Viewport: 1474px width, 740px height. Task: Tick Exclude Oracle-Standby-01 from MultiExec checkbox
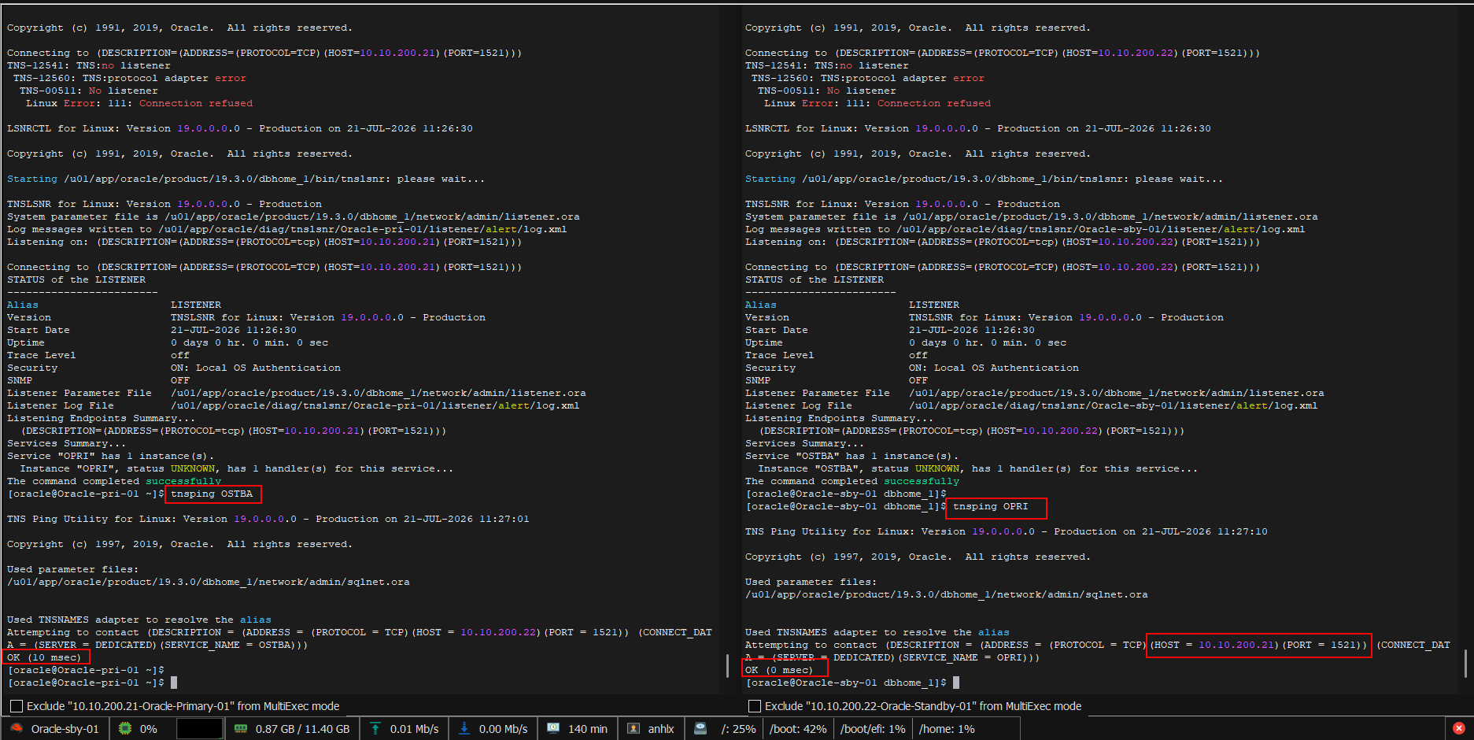(755, 706)
